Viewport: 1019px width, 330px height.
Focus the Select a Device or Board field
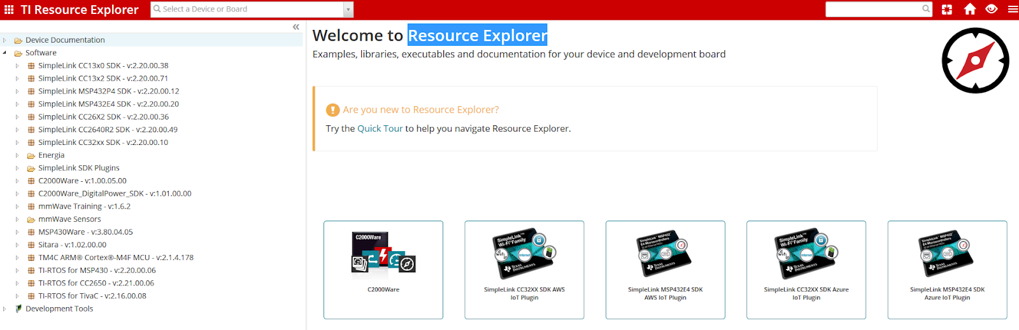(x=247, y=10)
